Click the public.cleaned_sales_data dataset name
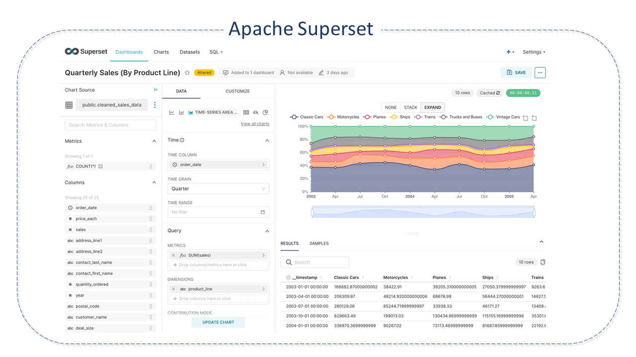 112,105
